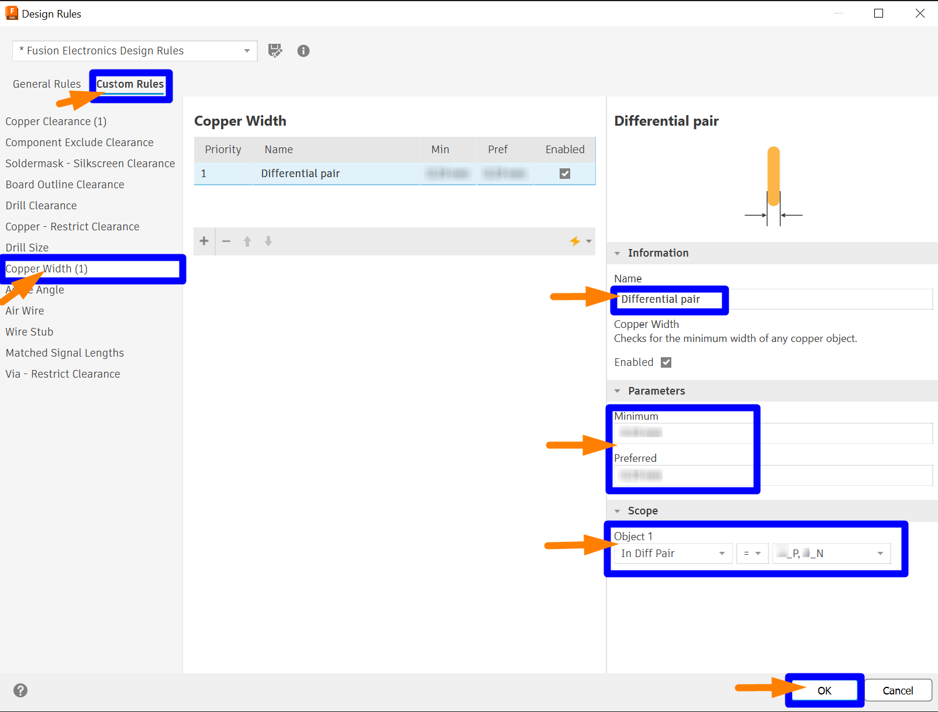Switch to the Custom Rules tab

tap(130, 84)
